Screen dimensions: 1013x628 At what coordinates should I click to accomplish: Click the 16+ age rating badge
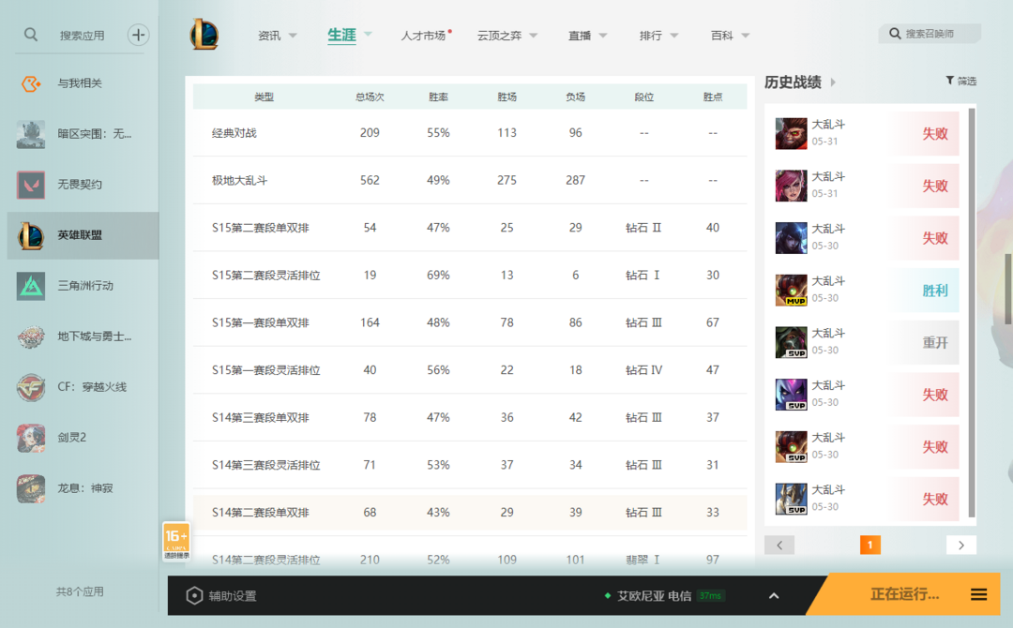tap(176, 541)
